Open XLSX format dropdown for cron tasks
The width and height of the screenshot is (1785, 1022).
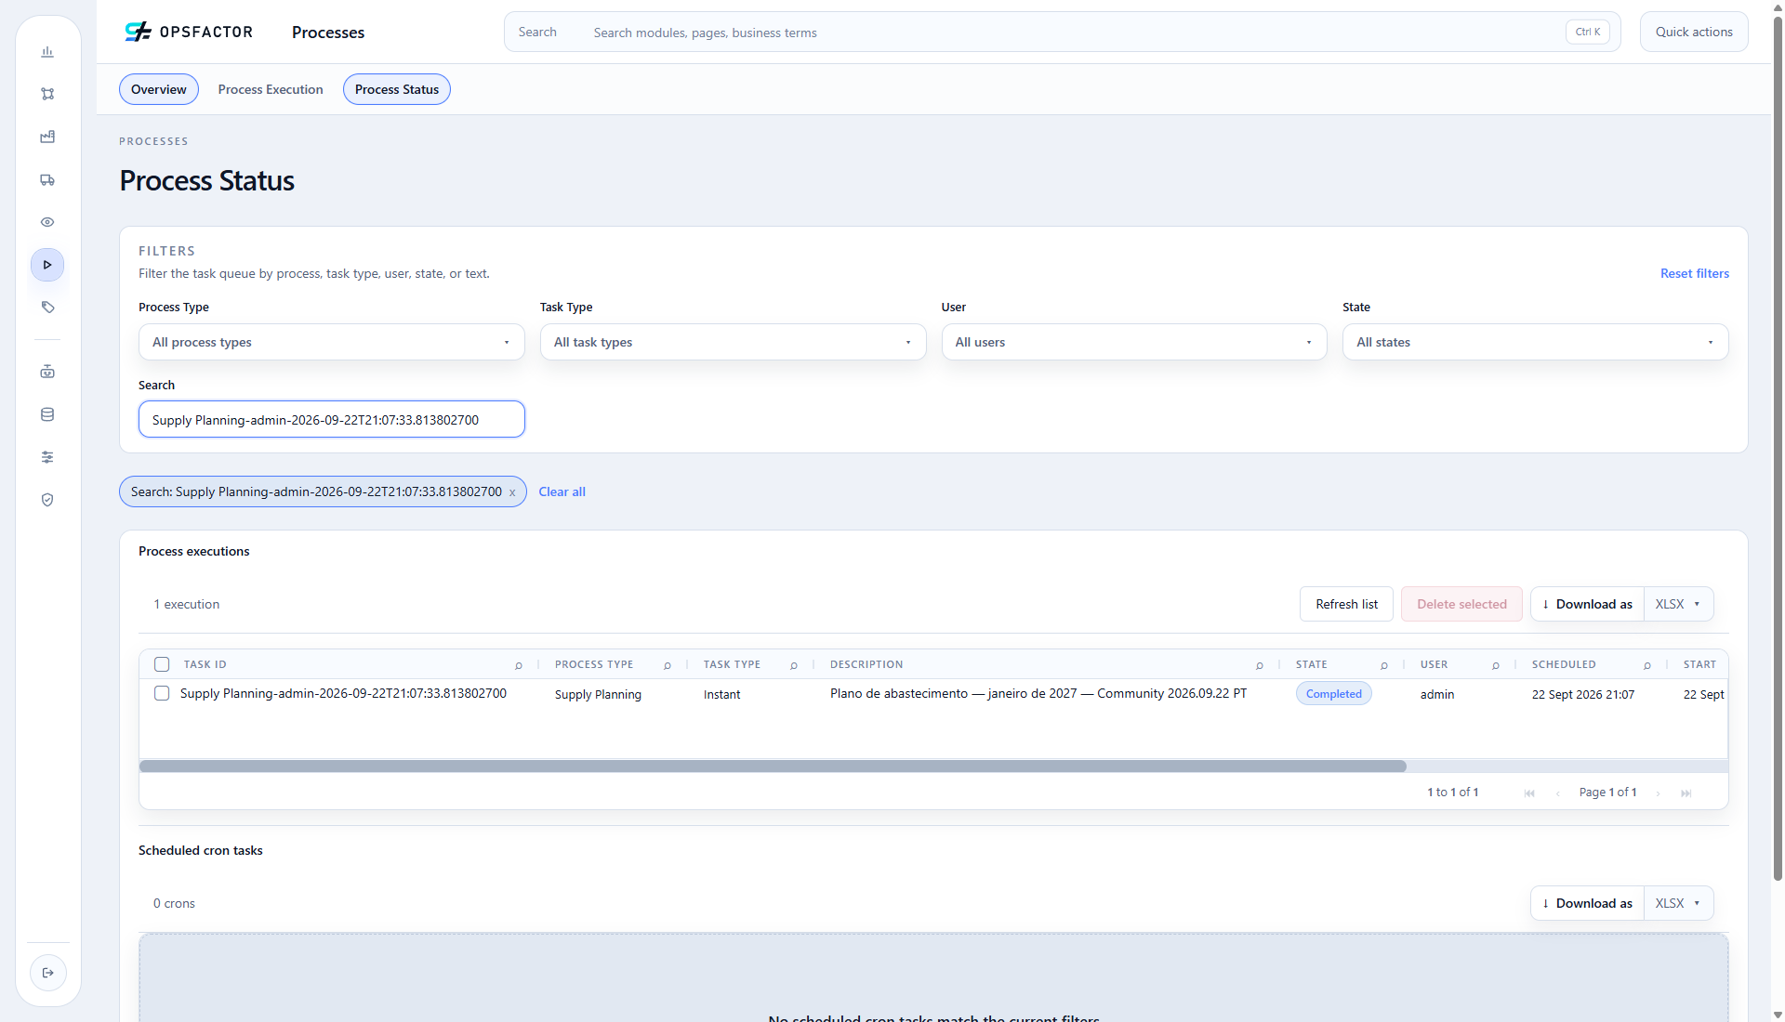[x=1678, y=903]
